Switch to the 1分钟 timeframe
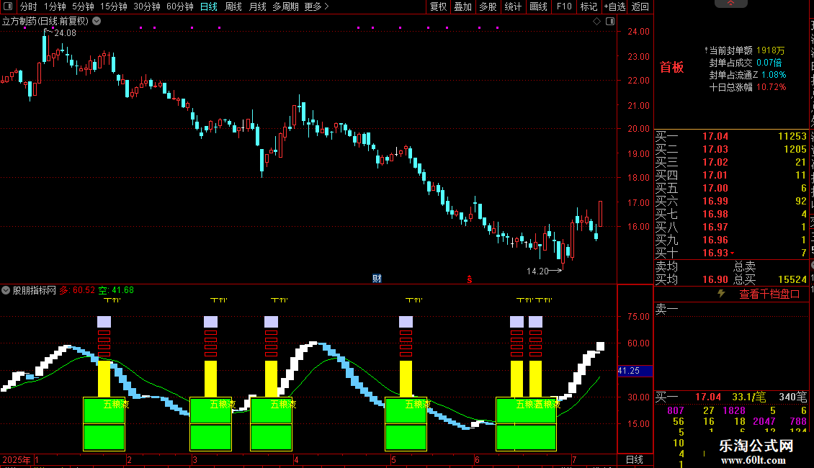The height and width of the screenshot is (468, 814). pos(55,6)
